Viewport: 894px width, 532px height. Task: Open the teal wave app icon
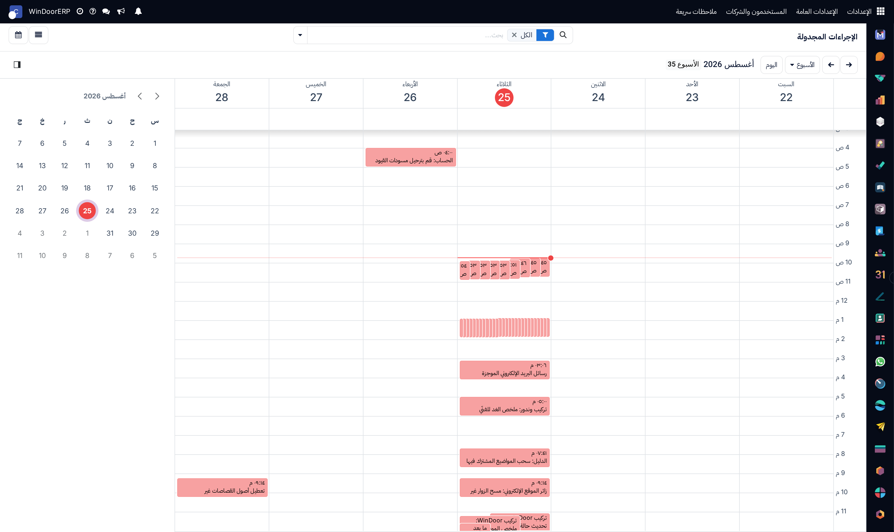pos(880,405)
